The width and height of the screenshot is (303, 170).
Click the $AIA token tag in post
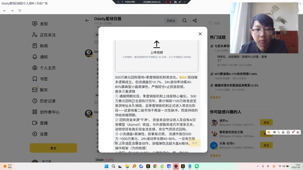(183, 77)
